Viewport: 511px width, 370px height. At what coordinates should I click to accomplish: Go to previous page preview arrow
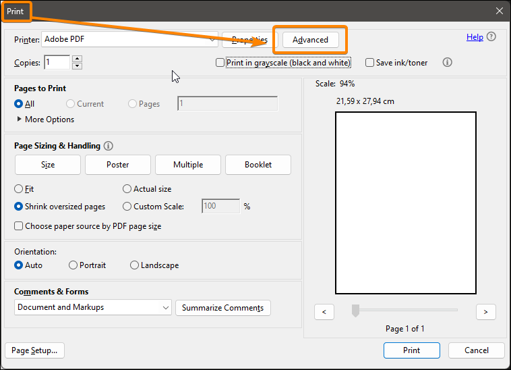[x=324, y=312]
